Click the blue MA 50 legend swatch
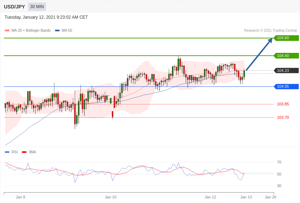This screenshot has width=300, height=203. [x=57, y=30]
